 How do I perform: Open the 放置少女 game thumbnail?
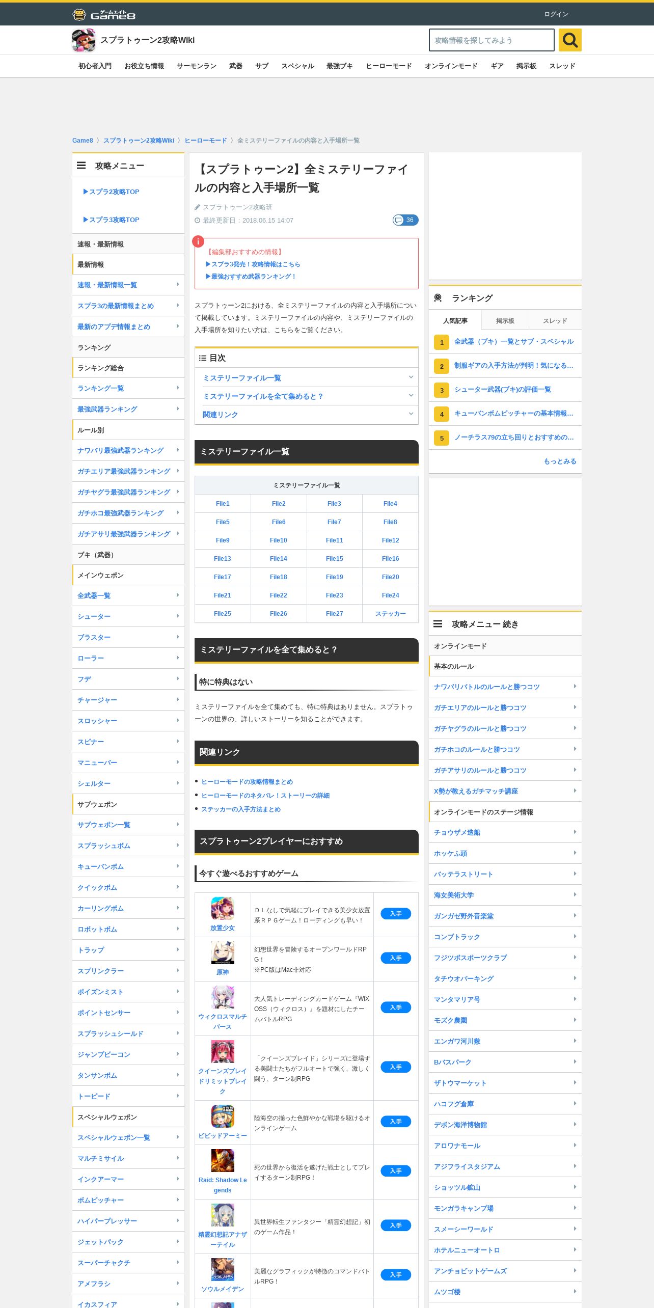[x=223, y=908]
